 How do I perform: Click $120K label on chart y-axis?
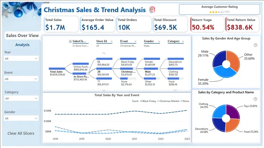pos(47,111)
